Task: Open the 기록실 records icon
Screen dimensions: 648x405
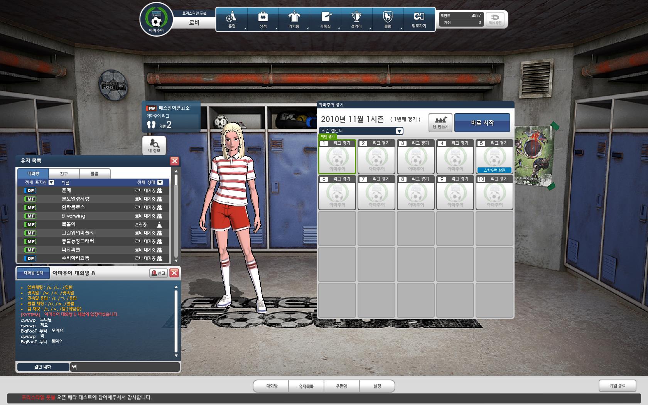Action: [325, 19]
